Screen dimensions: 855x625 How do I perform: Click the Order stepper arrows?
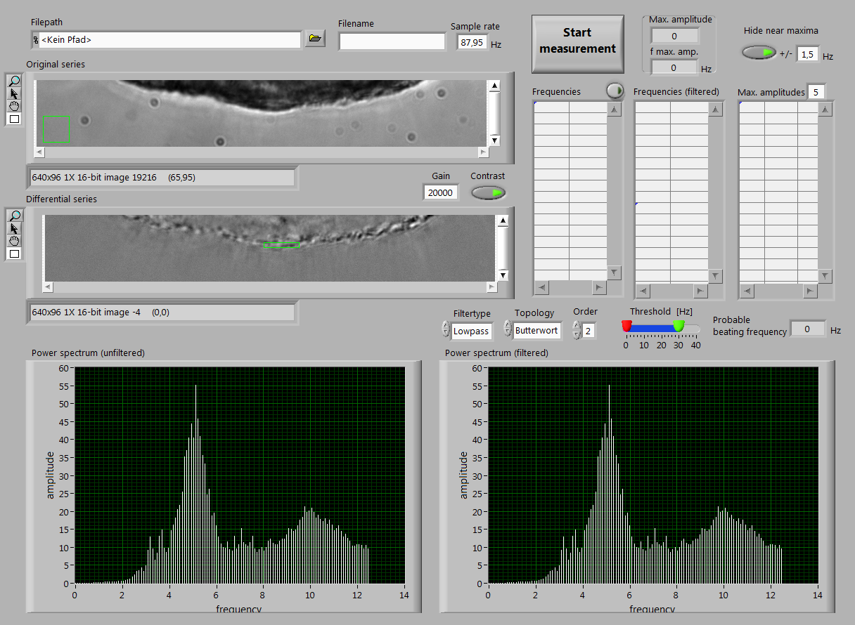coord(577,330)
